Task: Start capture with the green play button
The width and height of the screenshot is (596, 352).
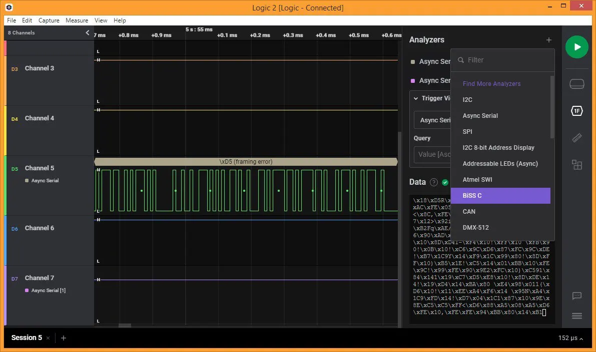Action: pyautogui.click(x=577, y=47)
